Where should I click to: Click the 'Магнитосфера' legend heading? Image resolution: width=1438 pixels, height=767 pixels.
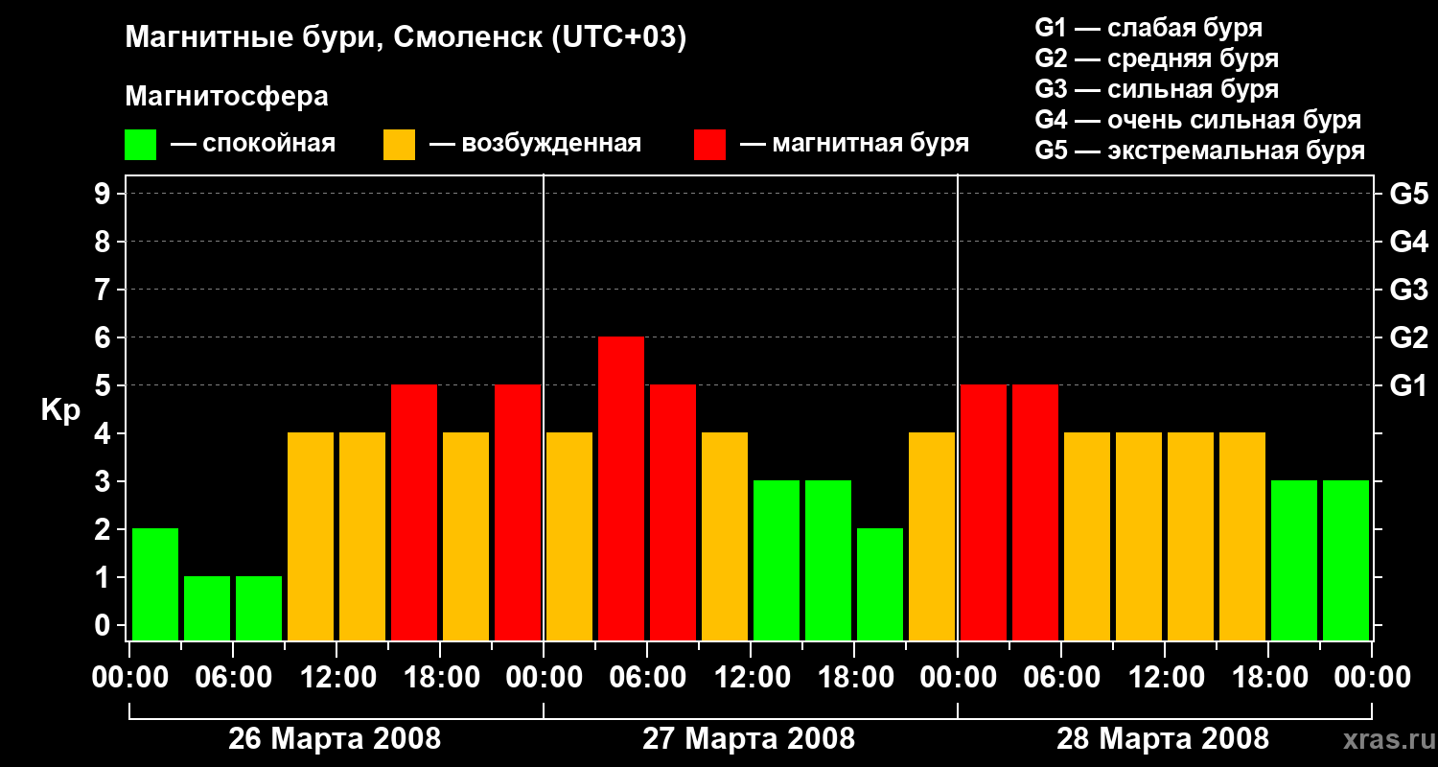pos(226,97)
